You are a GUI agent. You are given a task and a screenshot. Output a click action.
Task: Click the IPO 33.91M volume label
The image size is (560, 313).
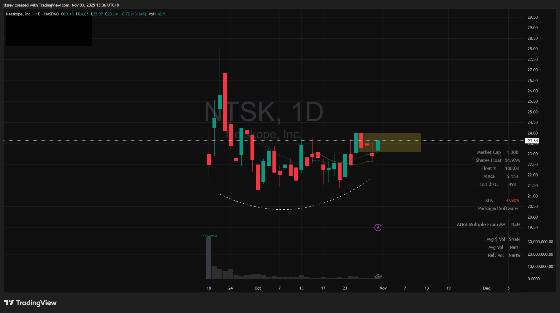(209, 236)
